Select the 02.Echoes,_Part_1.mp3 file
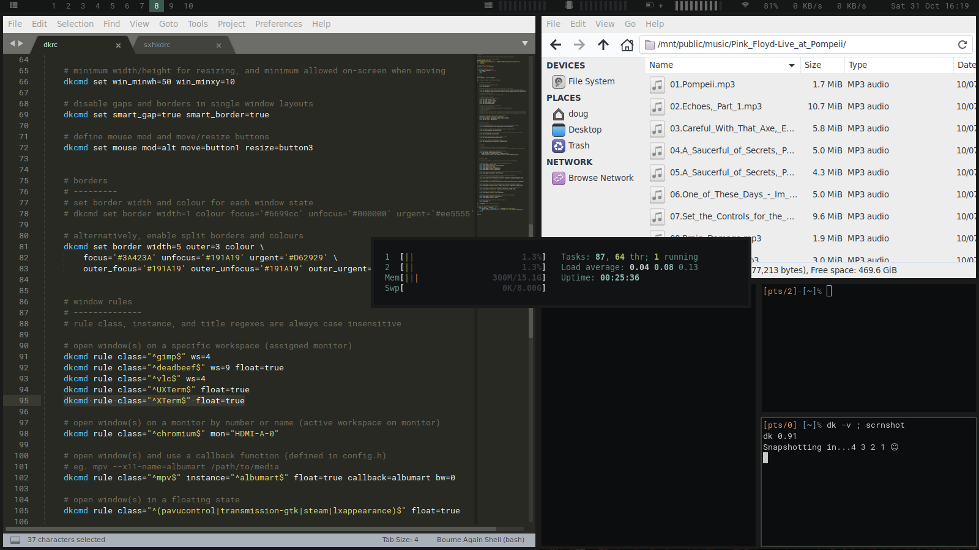The height and width of the screenshot is (550, 979). click(x=715, y=106)
